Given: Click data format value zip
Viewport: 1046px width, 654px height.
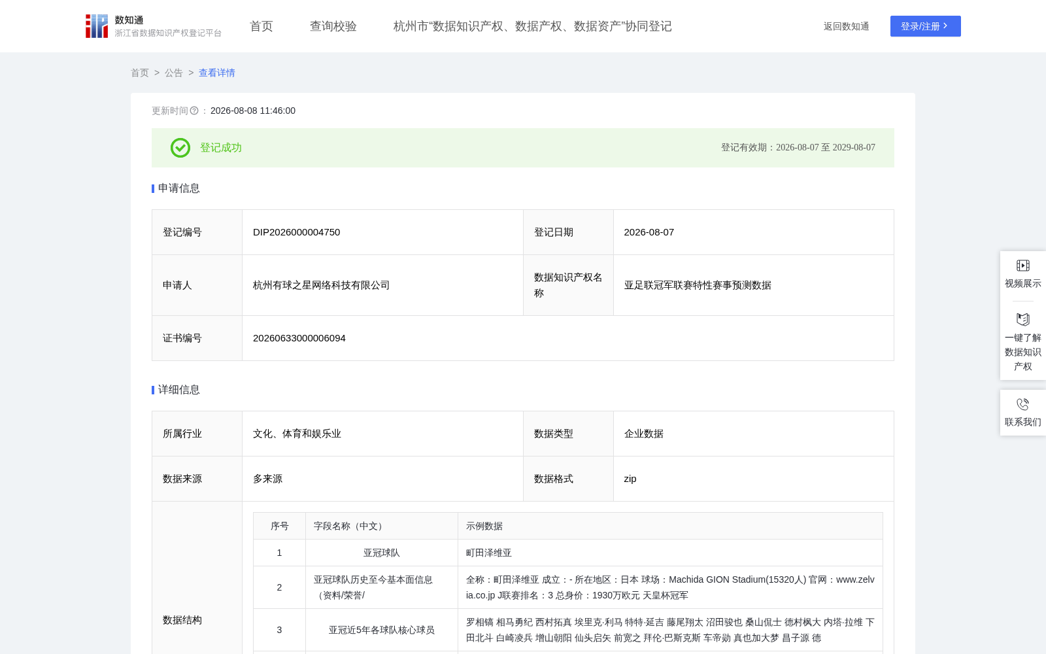Looking at the screenshot, I should tap(630, 479).
